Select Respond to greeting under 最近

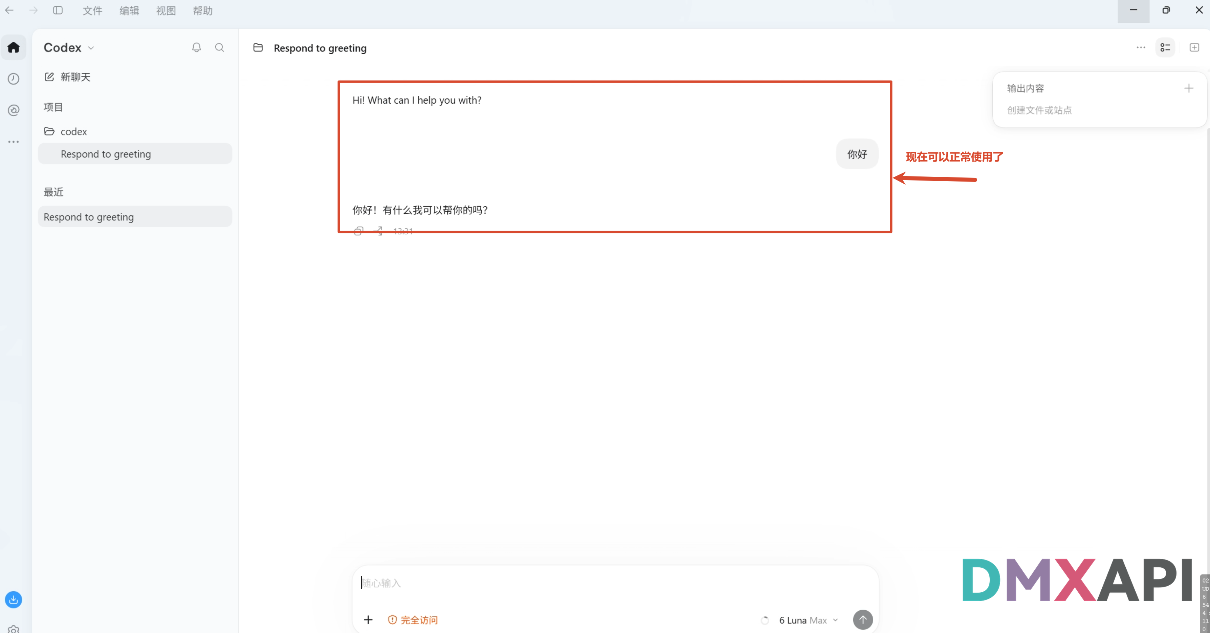click(x=135, y=217)
